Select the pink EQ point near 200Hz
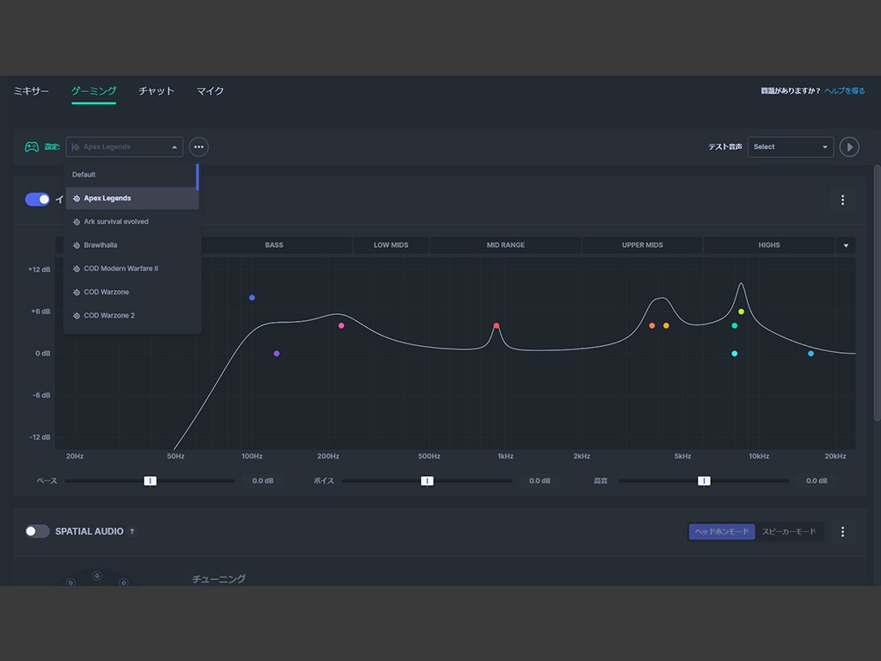 point(341,325)
